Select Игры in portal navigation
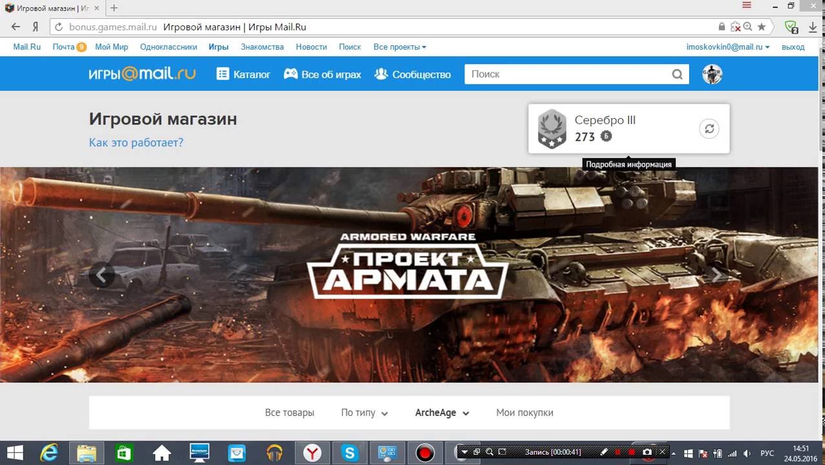 (219, 47)
